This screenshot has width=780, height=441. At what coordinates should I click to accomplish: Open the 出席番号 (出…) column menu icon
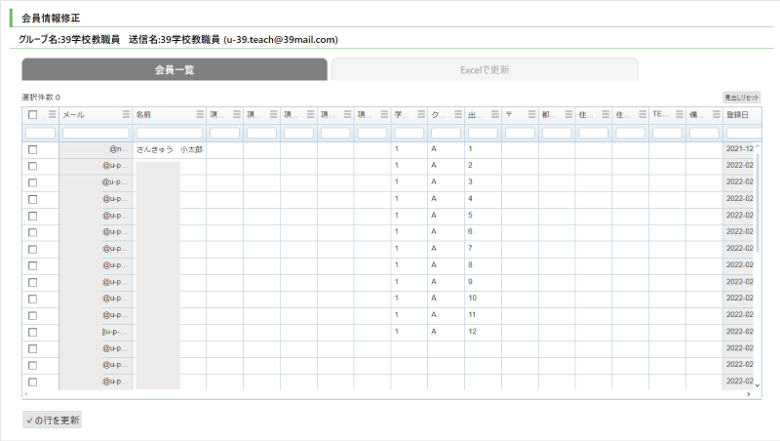click(495, 115)
